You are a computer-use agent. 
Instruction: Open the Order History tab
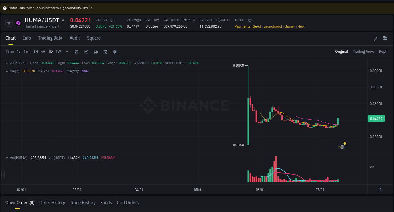pos(52,203)
